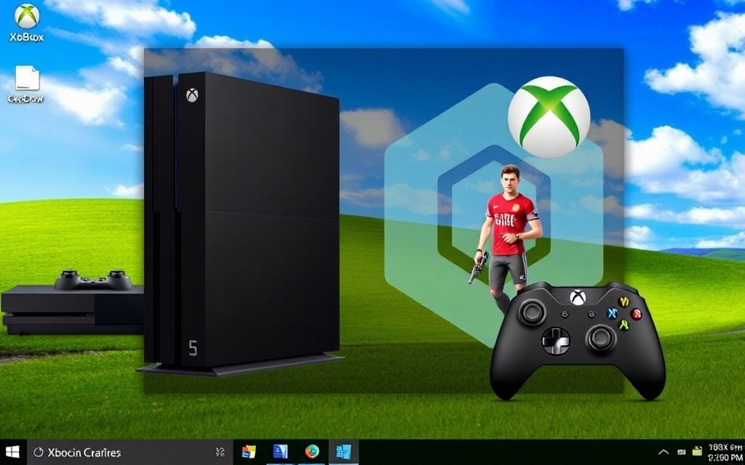
Task: Click the large Xbox sphere logo in window
Action: [549, 117]
